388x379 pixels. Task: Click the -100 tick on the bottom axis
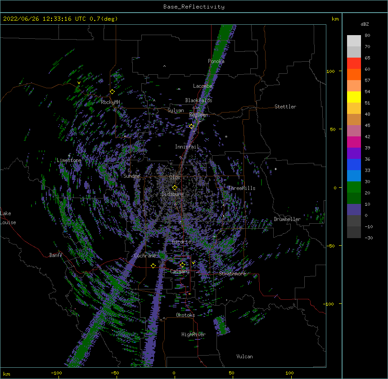(x=56, y=373)
